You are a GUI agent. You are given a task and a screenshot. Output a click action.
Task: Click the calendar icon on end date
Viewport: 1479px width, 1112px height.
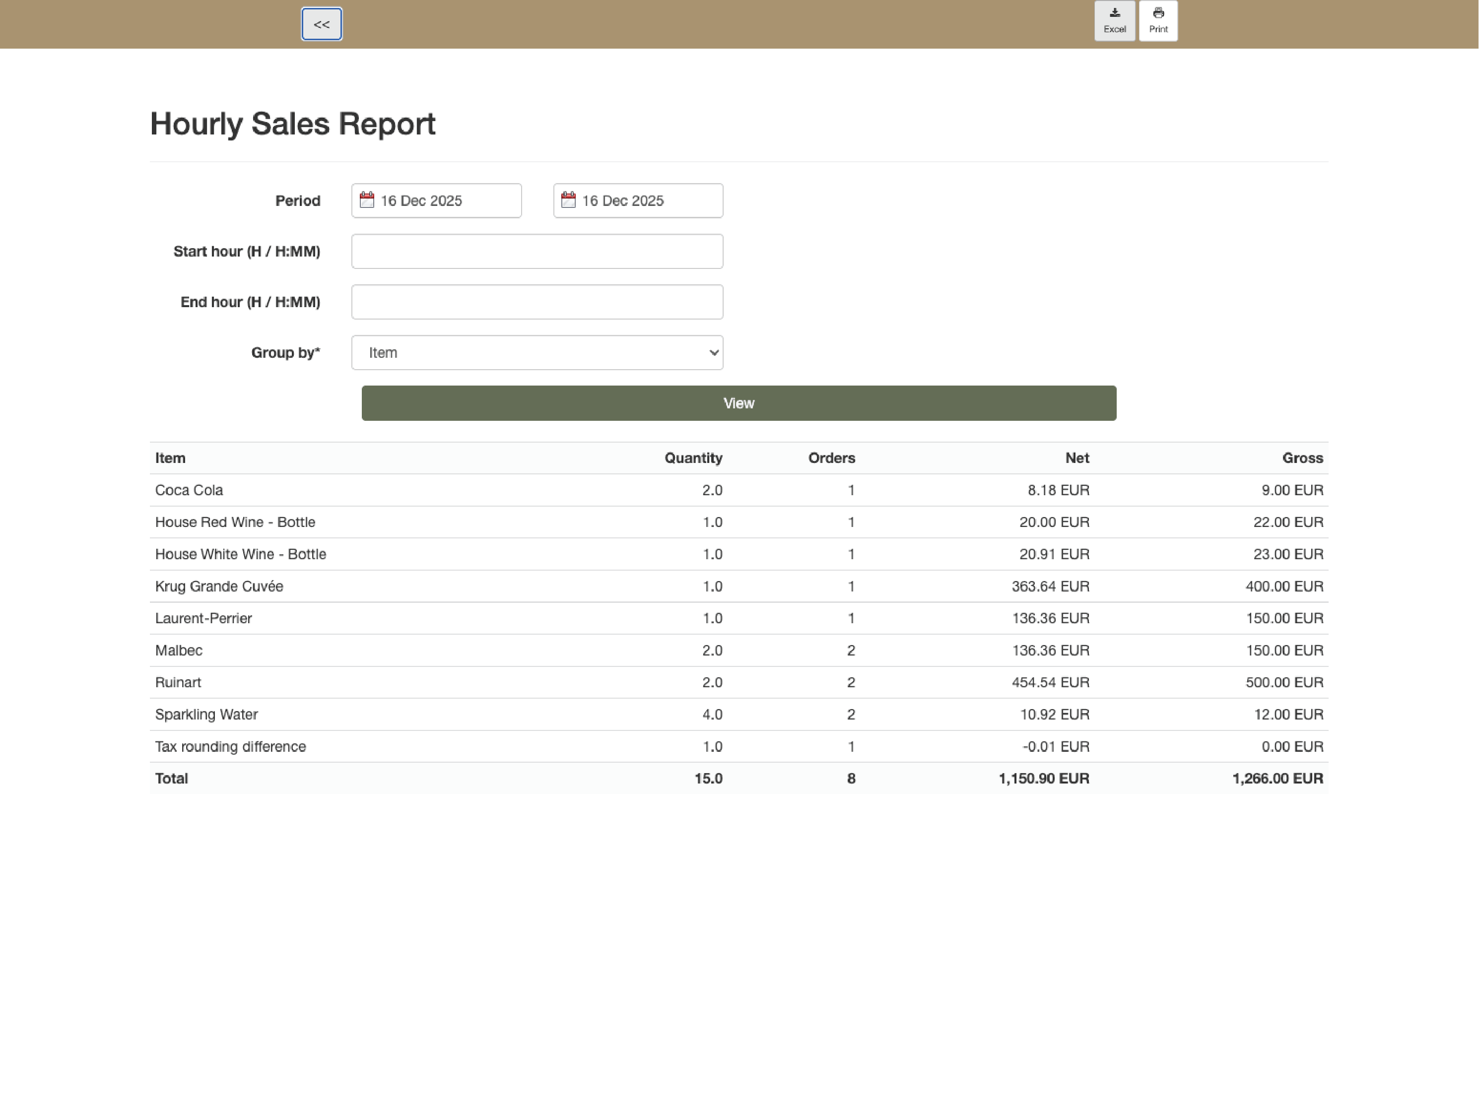click(x=568, y=200)
